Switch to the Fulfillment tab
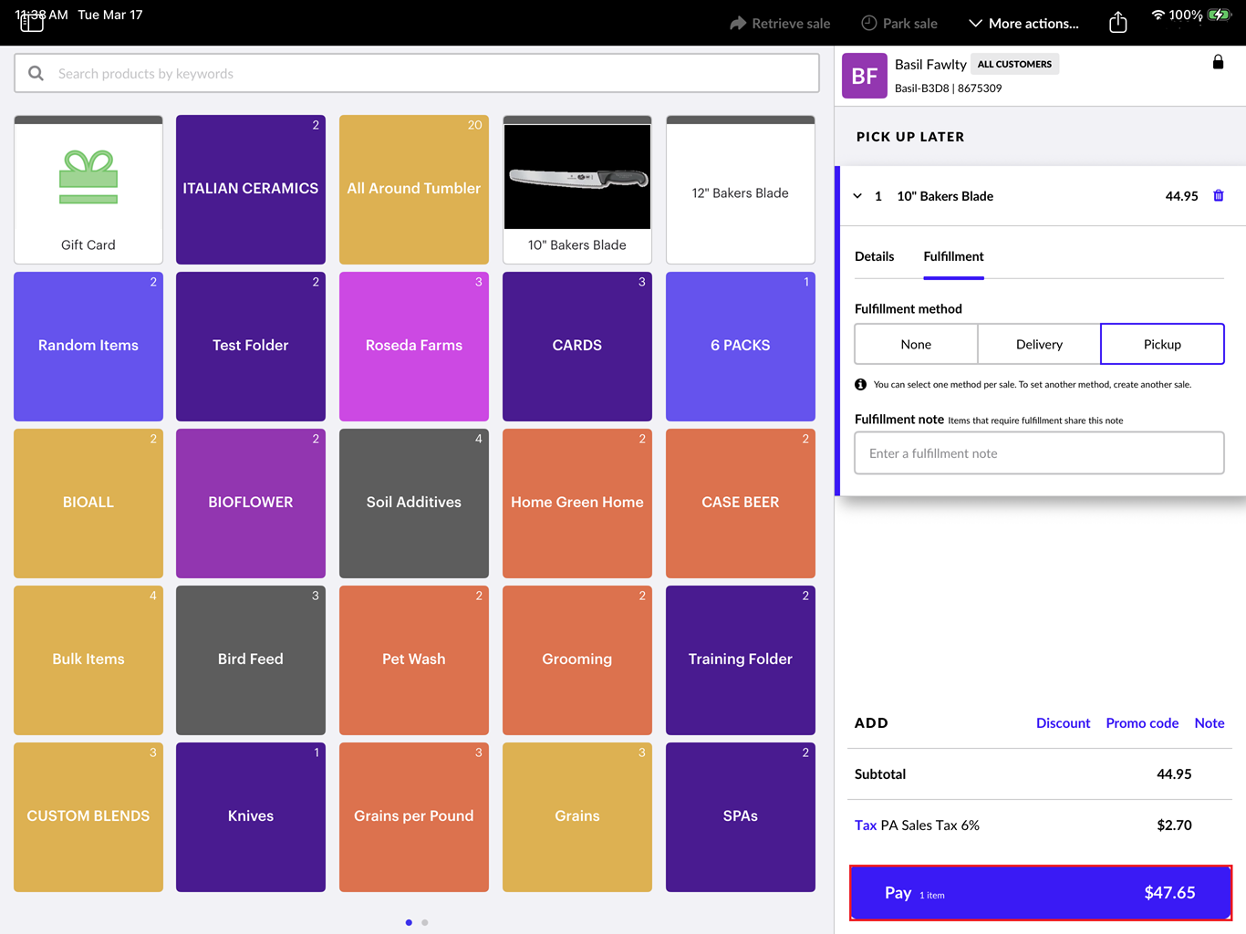The height and width of the screenshot is (934, 1246). point(953,257)
